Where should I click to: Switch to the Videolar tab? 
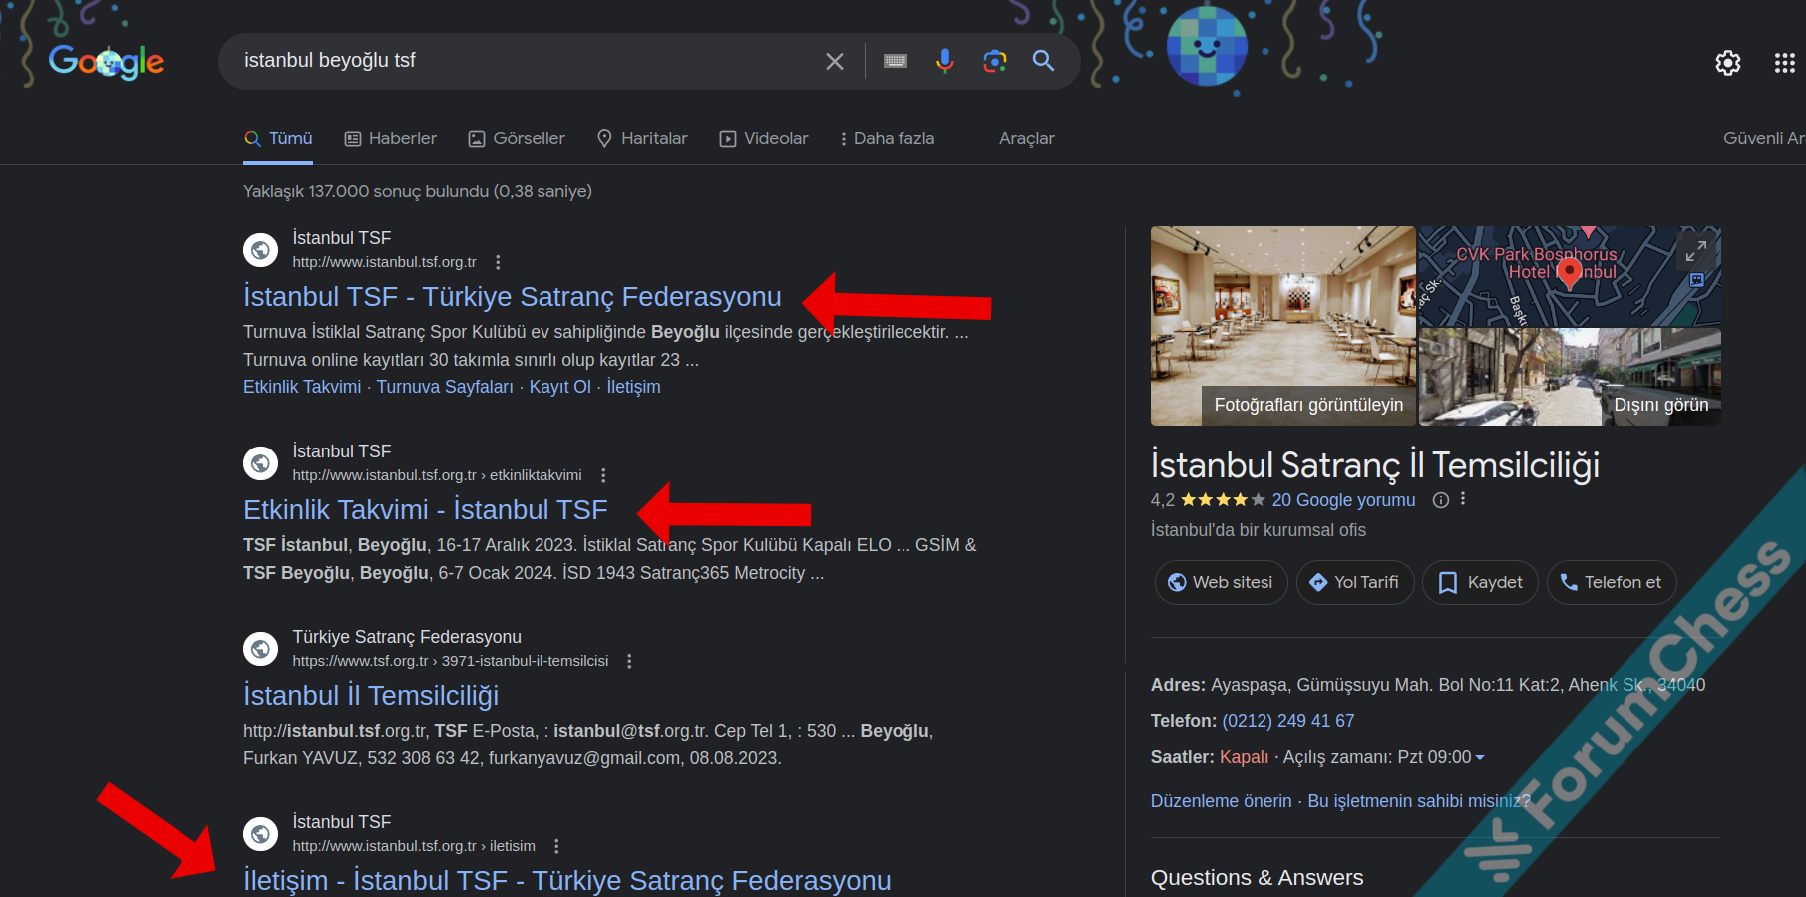764,138
